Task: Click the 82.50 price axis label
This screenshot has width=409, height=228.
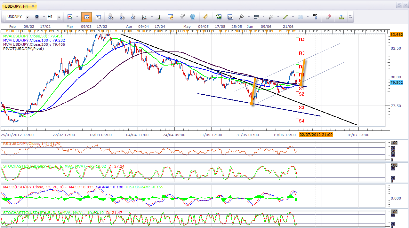Action: click(x=396, y=48)
